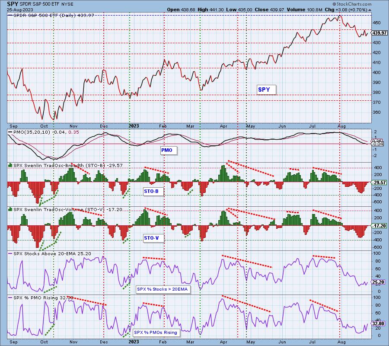389x346 pixels.
Task: Click the Aug label on upper time axis
Action: pyautogui.click(x=341, y=126)
